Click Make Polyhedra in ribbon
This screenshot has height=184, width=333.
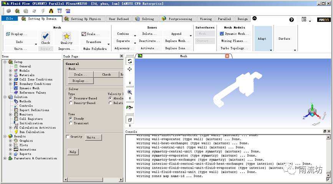pos(95,49)
